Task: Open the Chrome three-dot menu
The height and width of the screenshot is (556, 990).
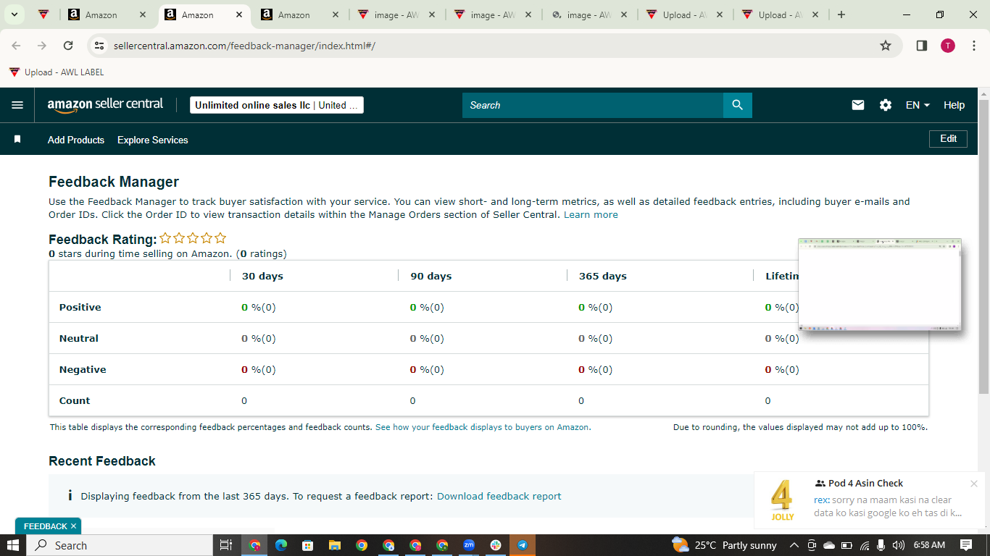Action: (x=974, y=46)
